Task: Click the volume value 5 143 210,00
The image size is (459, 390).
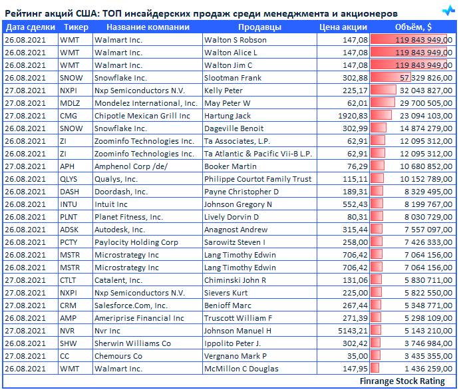Action: pos(428,331)
